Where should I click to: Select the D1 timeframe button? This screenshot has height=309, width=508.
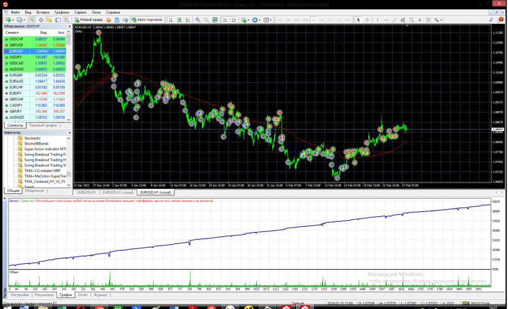[331, 20]
